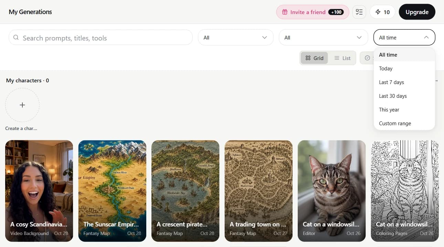The image size is (444, 247).
Task: Choose the Custom range option
Action: pos(404,123)
